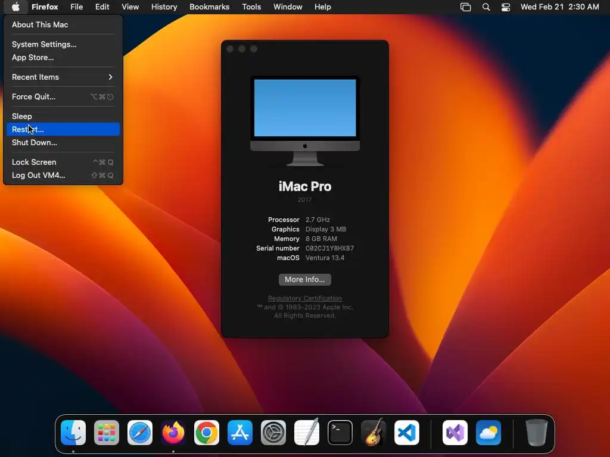Click the 8 GB RAM value

coord(321,239)
